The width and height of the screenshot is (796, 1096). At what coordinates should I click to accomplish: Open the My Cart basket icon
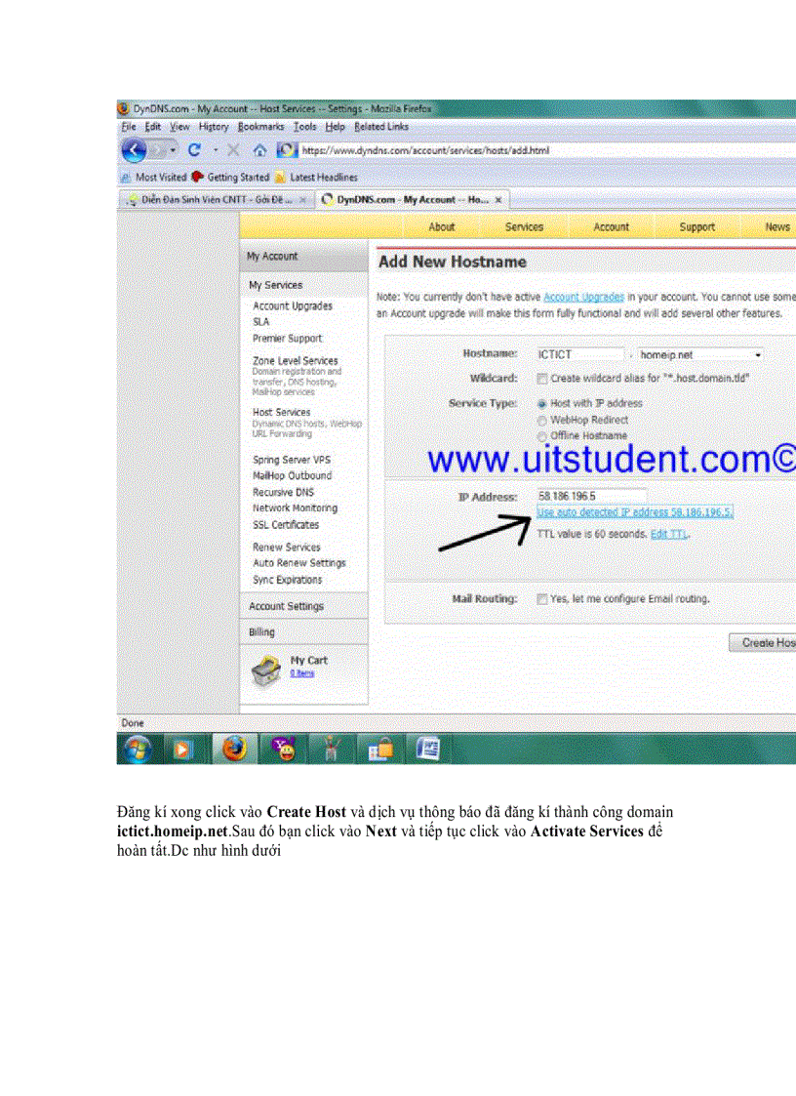click(265, 670)
